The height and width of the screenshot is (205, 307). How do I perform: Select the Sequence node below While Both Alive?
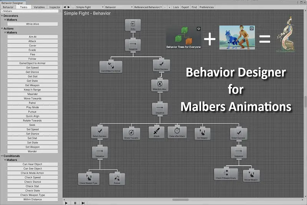[x=160, y=109]
